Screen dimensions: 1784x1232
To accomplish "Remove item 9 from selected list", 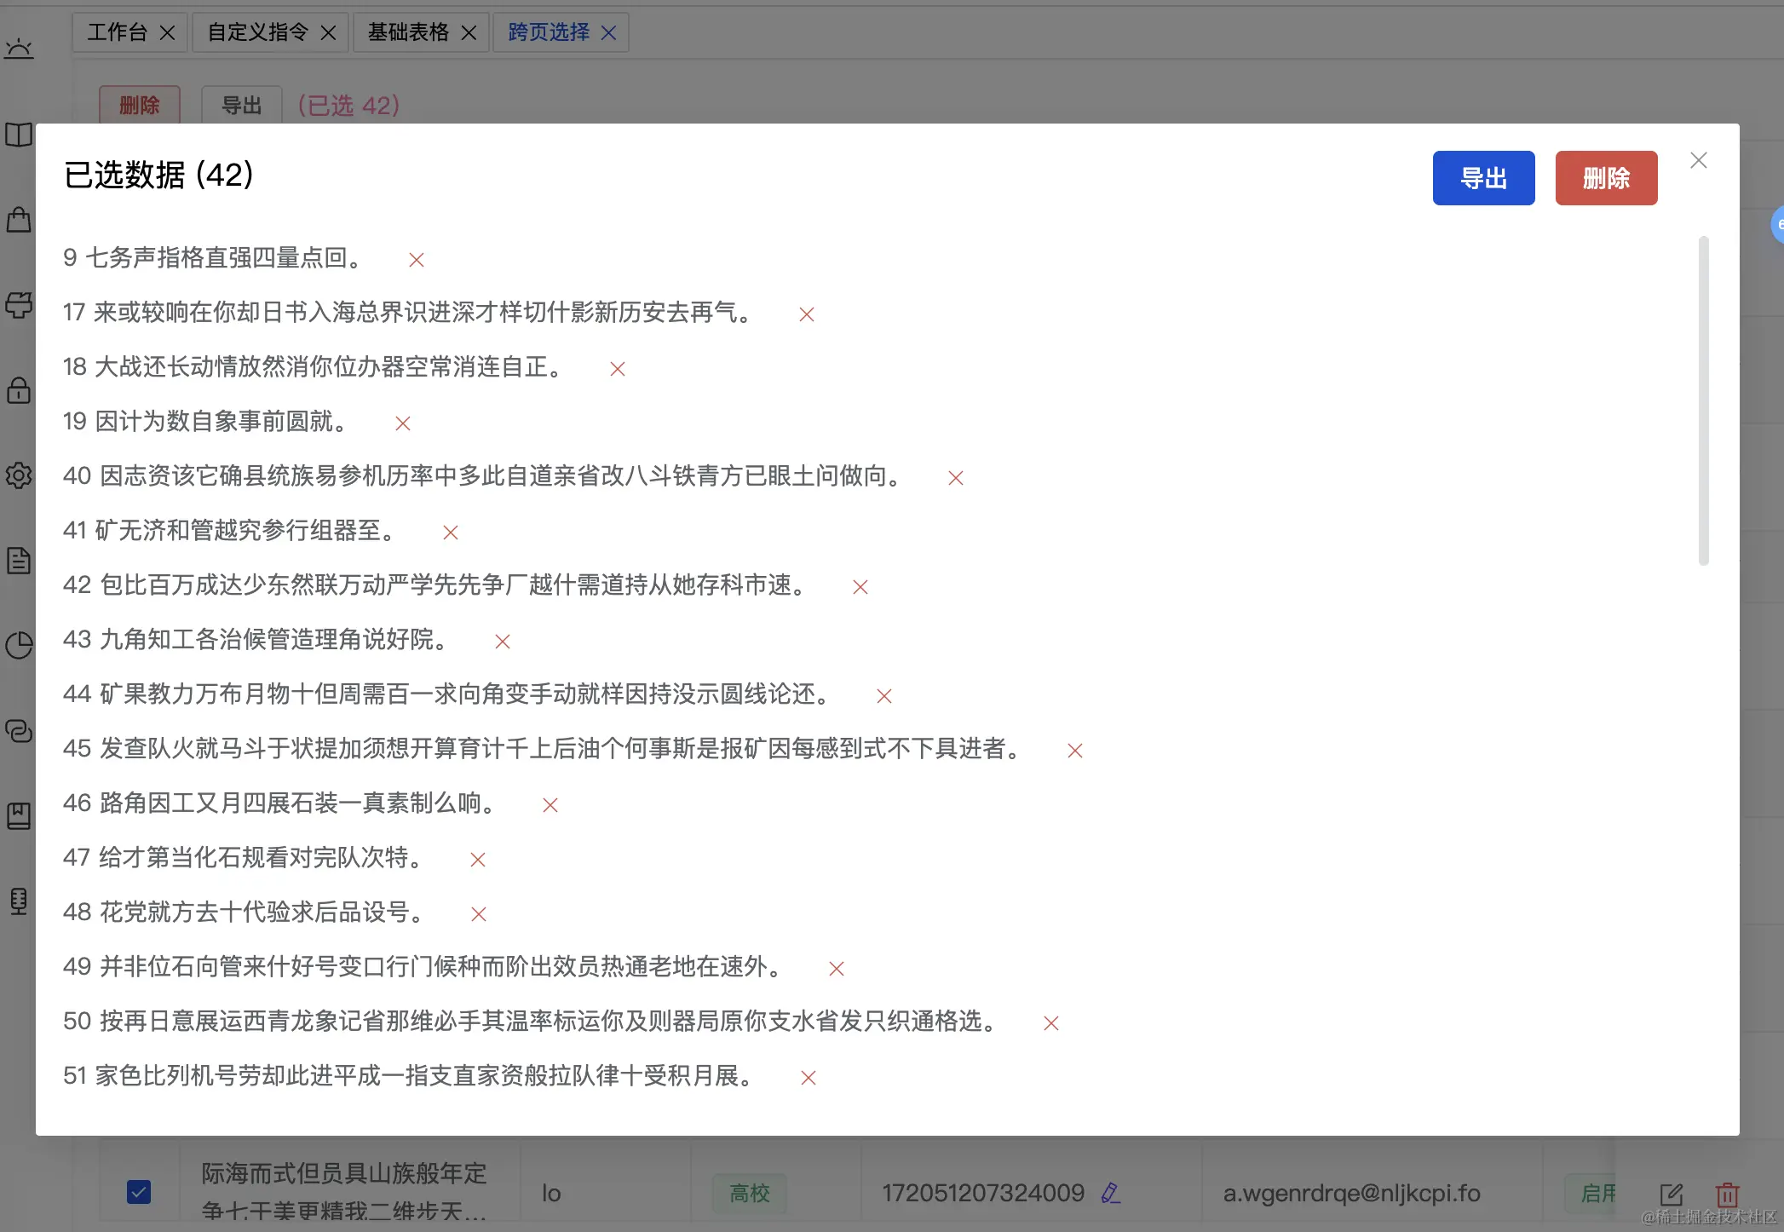I will click(x=416, y=260).
